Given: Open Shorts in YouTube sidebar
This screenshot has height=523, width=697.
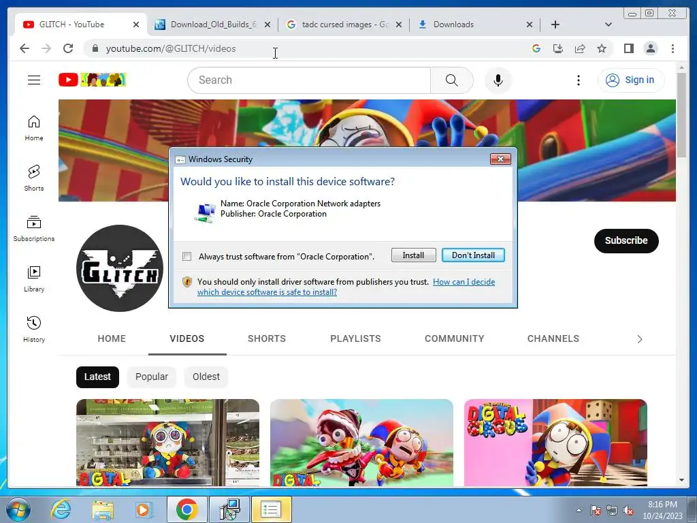Looking at the screenshot, I should pos(34,178).
